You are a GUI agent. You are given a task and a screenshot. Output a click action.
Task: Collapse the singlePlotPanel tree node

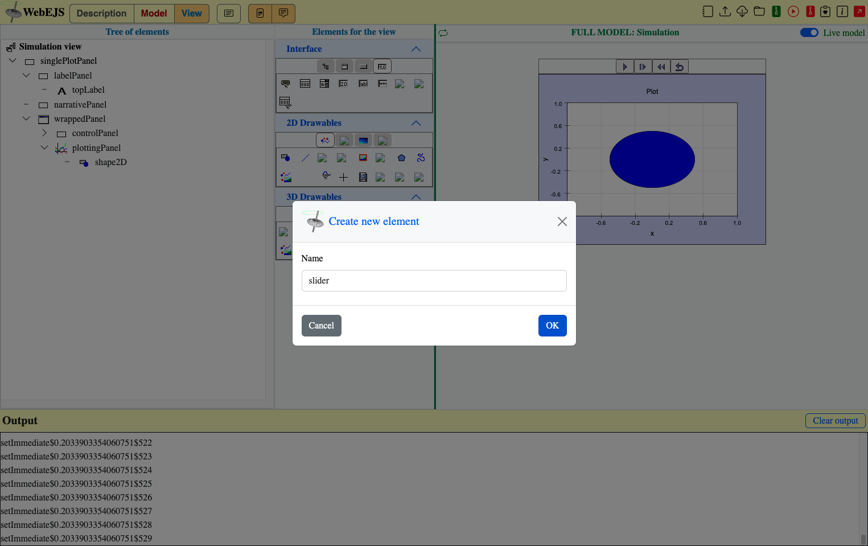(x=13, y=60)
